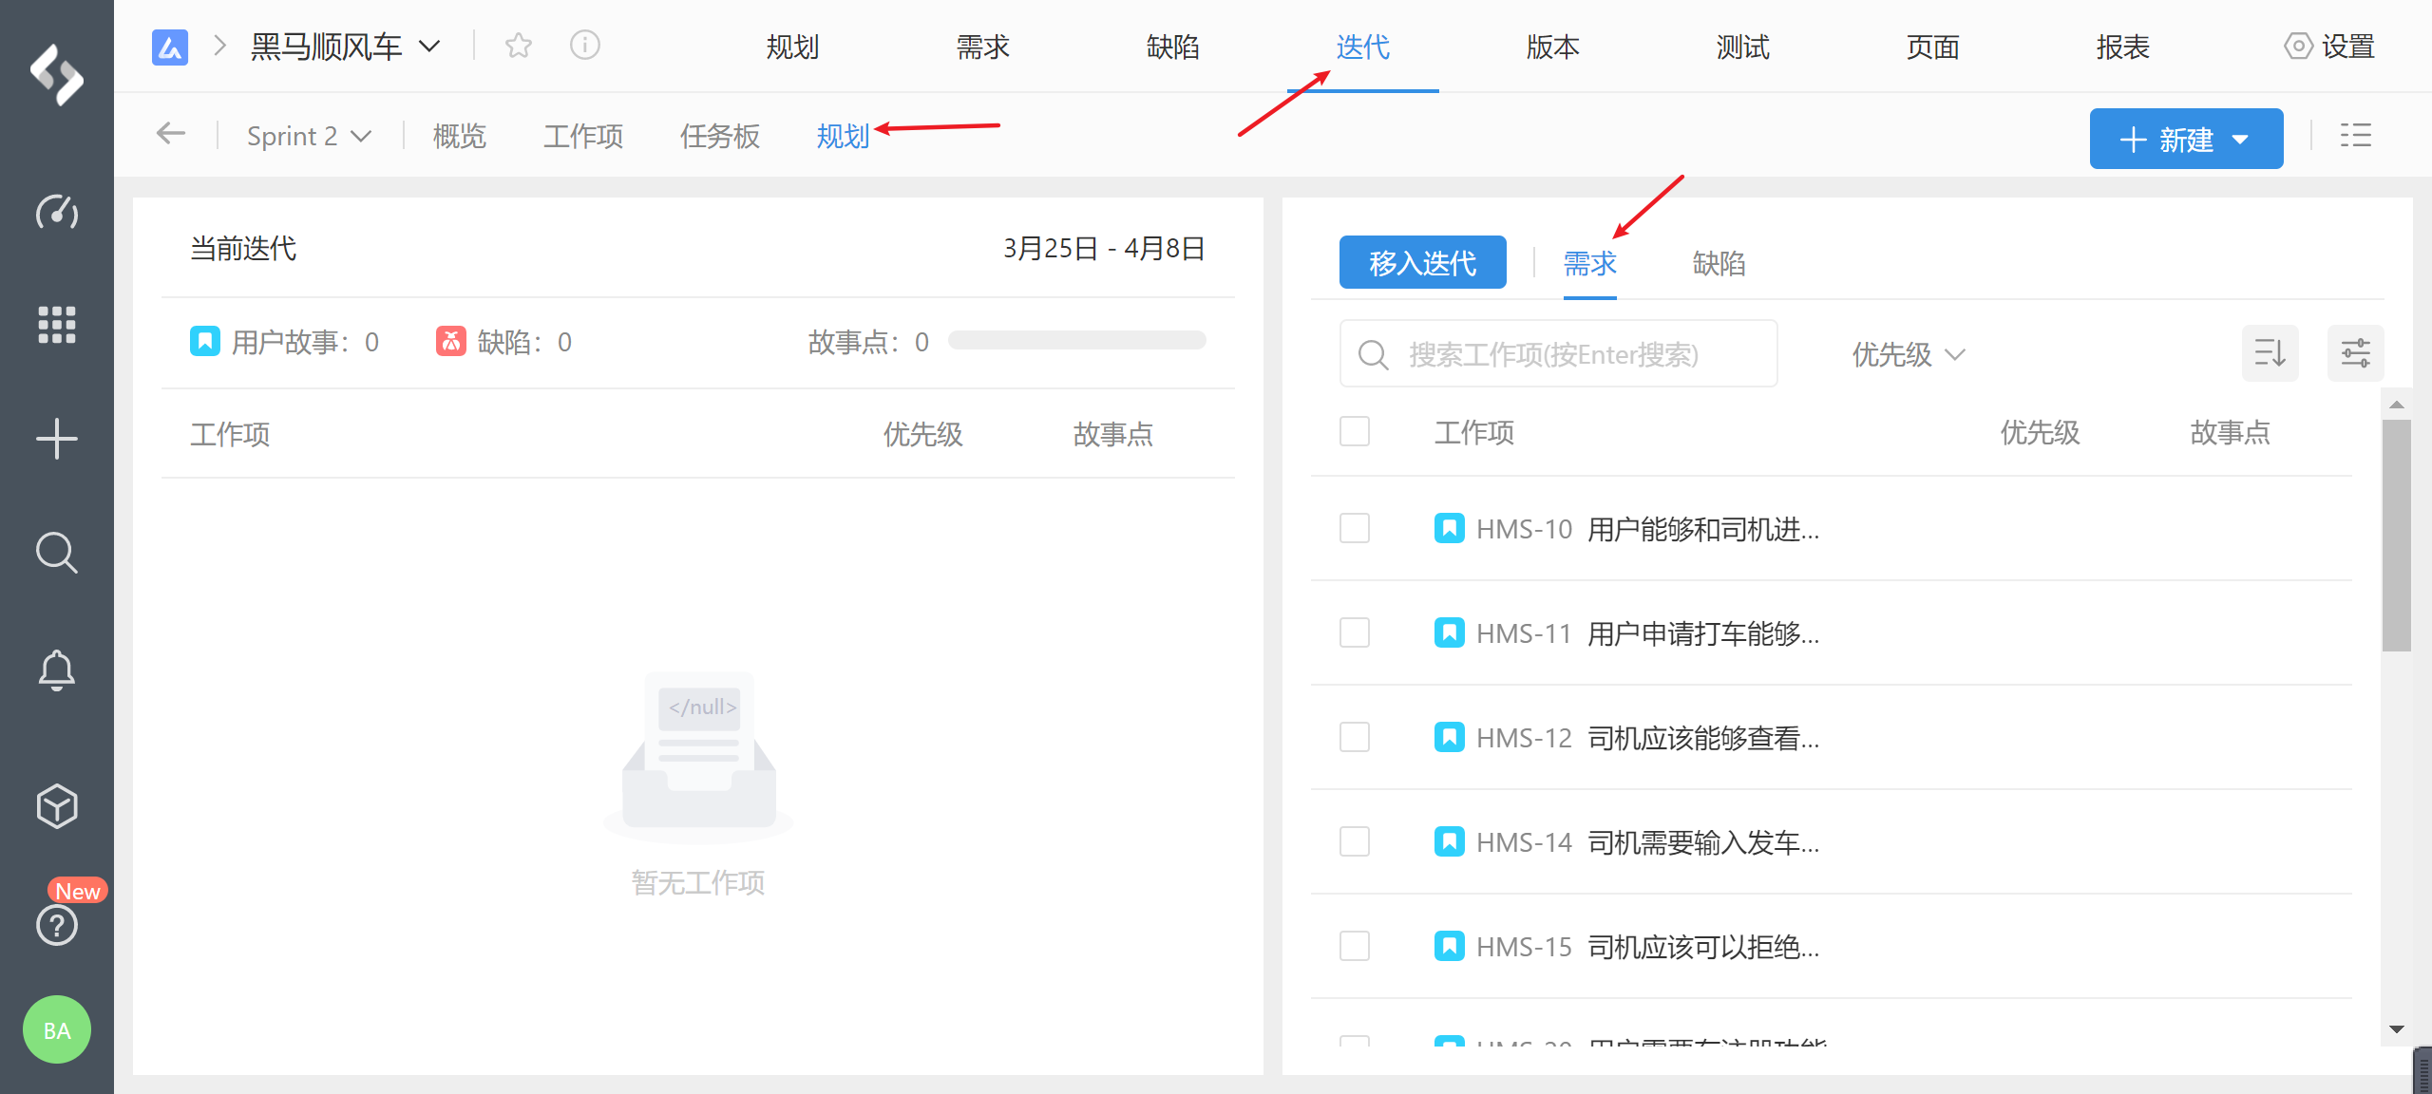Image resolution: width=2432 pixels, height=1094 pixels.
Task: Expand the Sprint 2 dropdown
Action: [308, 137]
